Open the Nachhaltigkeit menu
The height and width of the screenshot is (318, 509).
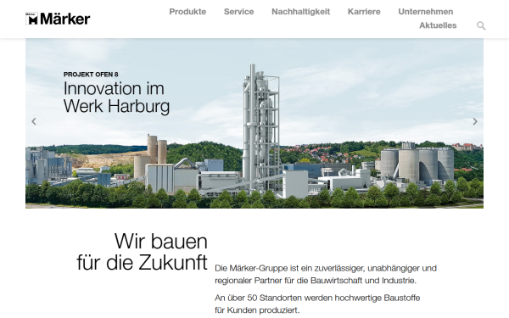[301, 12]
